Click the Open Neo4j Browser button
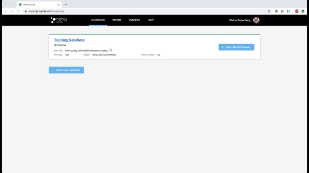Viewport: 309px width, 173px height. point(236,47)
